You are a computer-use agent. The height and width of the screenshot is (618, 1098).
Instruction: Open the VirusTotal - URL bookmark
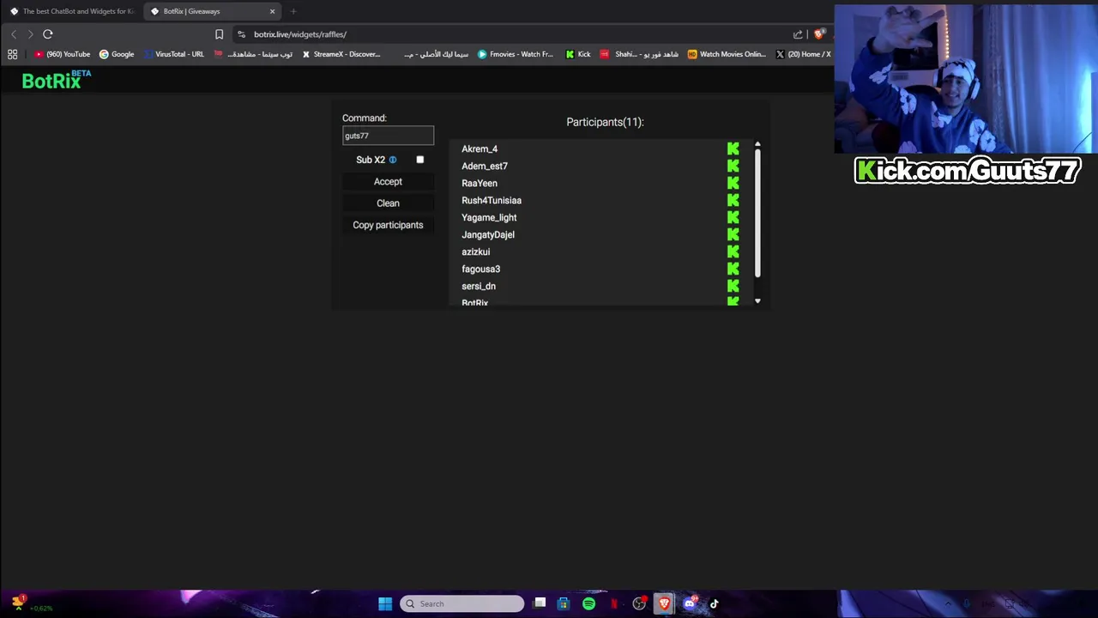pyautogui.click(x=174, y=54)
